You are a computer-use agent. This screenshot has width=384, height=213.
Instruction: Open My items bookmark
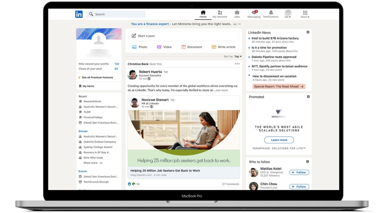tap(86, 86)
